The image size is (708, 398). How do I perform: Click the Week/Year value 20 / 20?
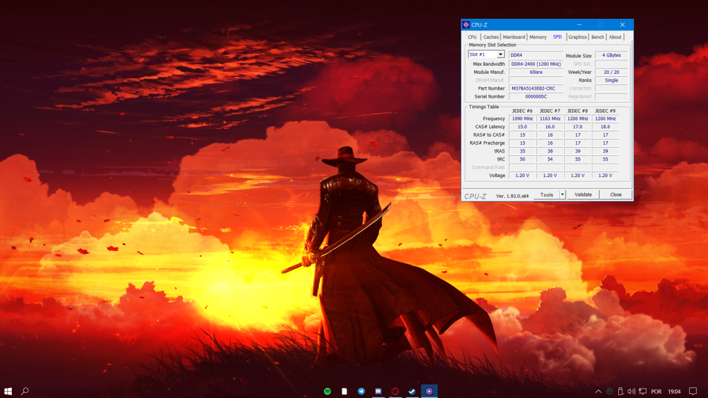(611, 72)
